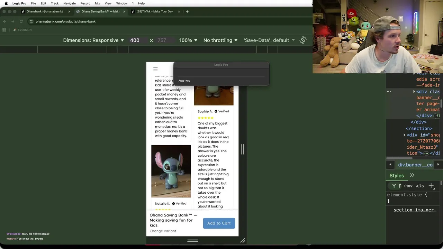Select div.banner__content breadcrumb
The image size is (443, 249).
[x=415, y=165]
